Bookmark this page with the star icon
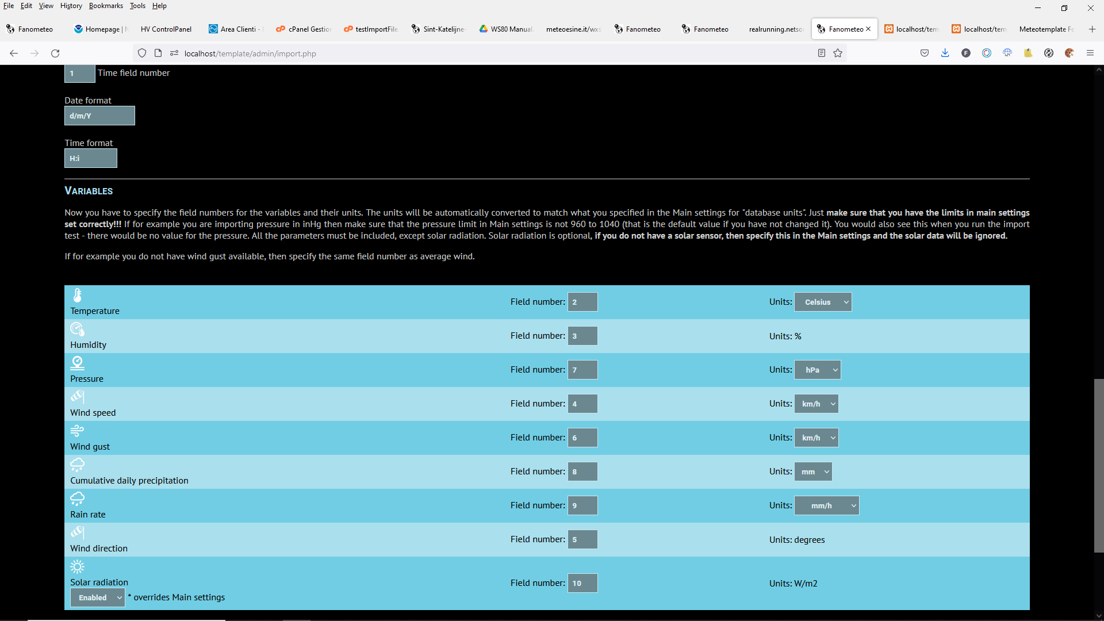 pyautogui.click(x=838, y=53)
